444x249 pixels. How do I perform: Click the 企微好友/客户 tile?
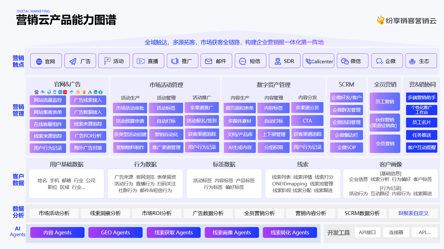point(346,97)
